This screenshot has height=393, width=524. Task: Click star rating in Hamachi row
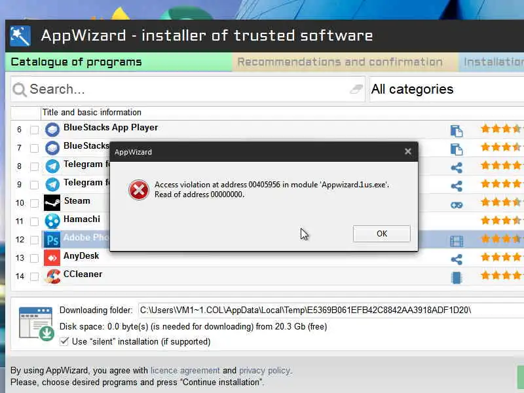(501, 221)
